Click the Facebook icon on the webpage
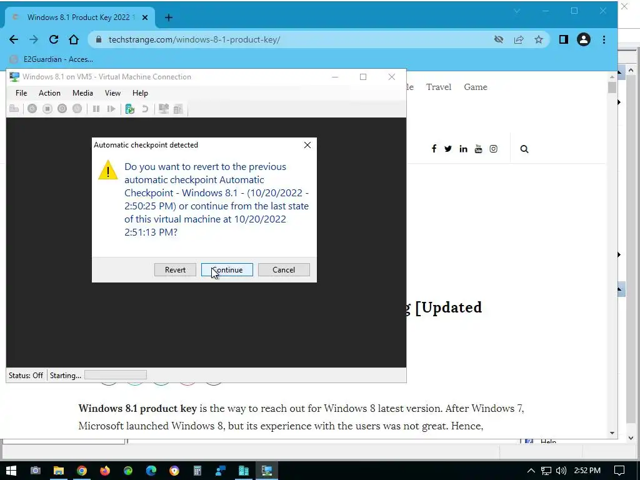The height and width of the screenshot is (480, 640). [x=434, y=149]
